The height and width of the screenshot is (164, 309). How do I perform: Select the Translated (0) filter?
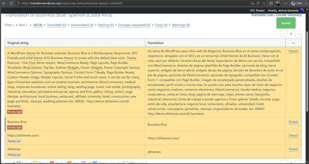56,25
